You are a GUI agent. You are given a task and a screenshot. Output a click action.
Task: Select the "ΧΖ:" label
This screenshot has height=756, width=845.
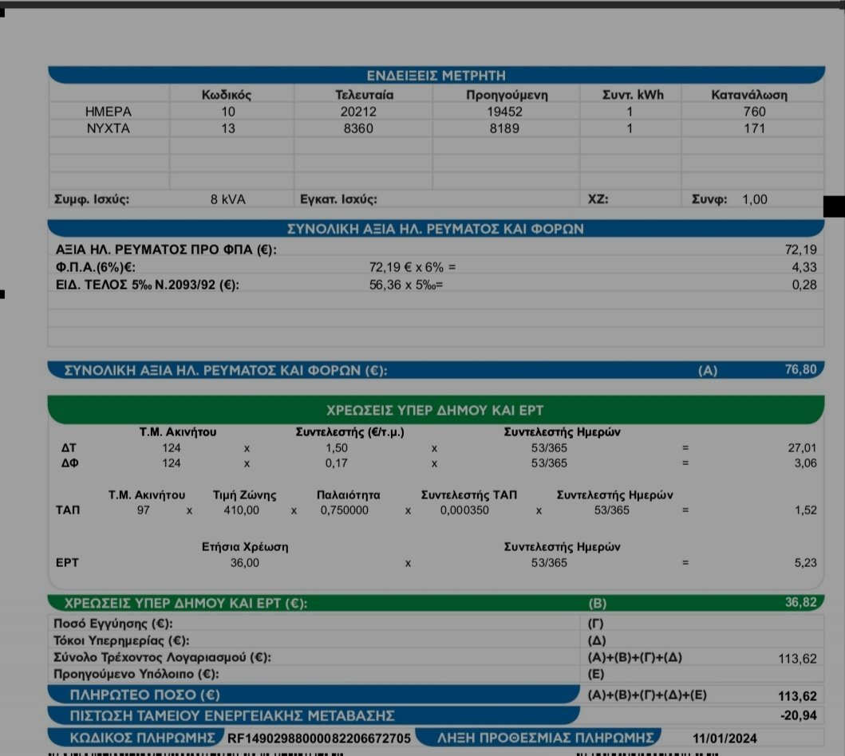(598, 199)
